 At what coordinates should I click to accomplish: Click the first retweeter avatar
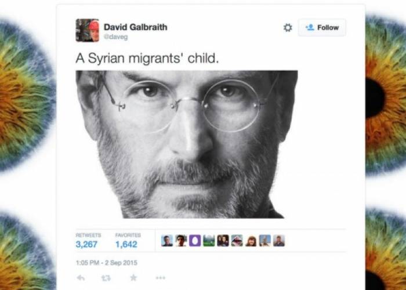[x=167, y=241]
